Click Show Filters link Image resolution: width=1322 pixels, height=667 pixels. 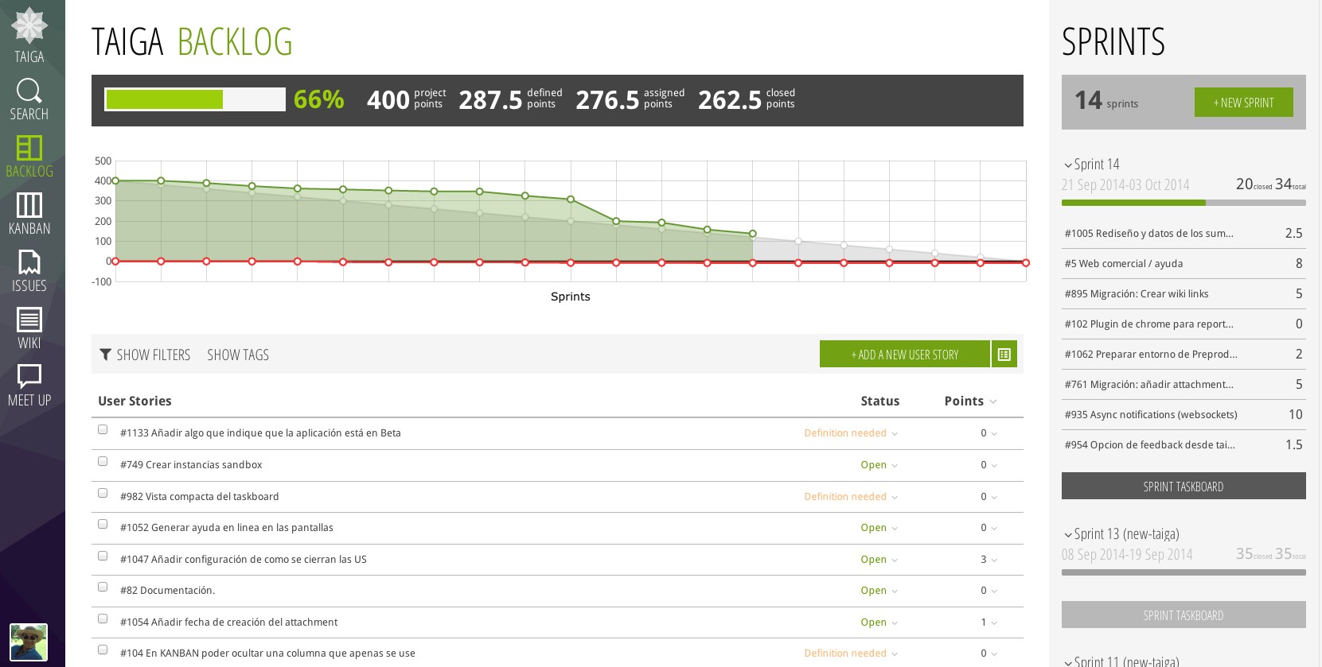pyautogui.click(x=154, y=355)
